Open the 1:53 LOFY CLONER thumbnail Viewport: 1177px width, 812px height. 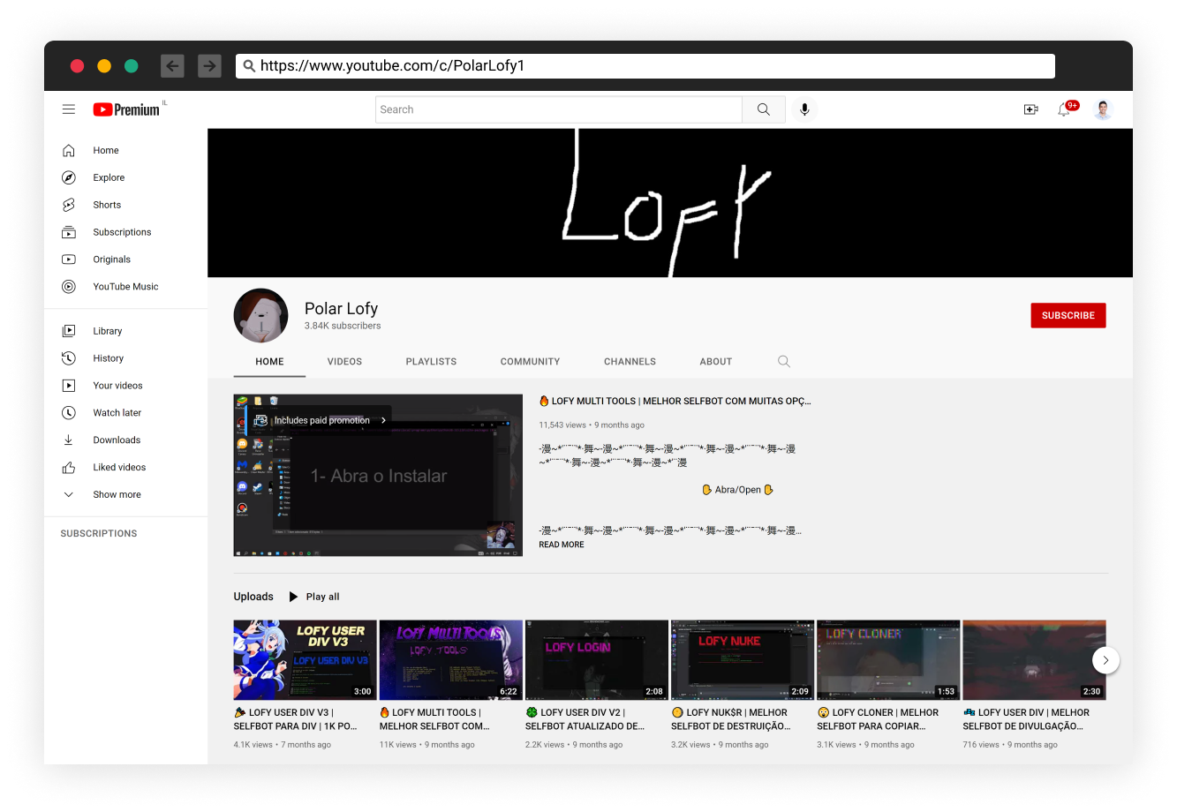888,660
